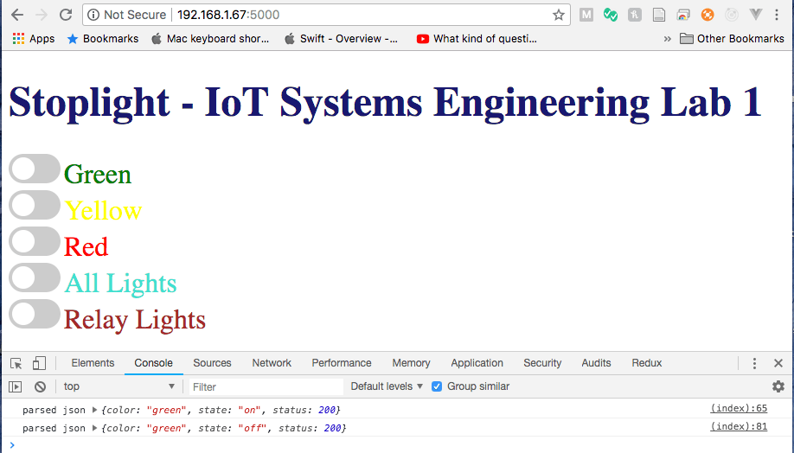Open the Application tab
794x453 pixels.
(477, 363)
